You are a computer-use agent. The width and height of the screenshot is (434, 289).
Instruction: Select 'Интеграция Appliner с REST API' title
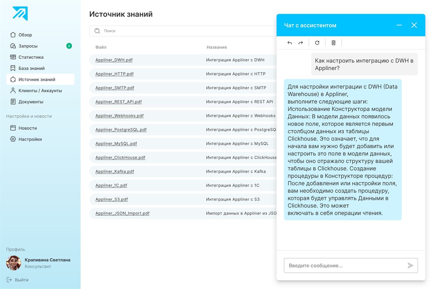point(240,102)
